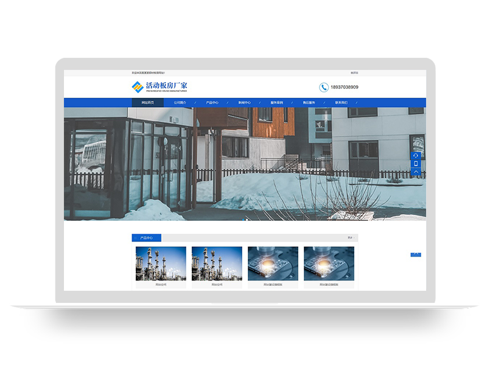
Task: Open the 售后服务 menu item
Action: coord(309,103)
